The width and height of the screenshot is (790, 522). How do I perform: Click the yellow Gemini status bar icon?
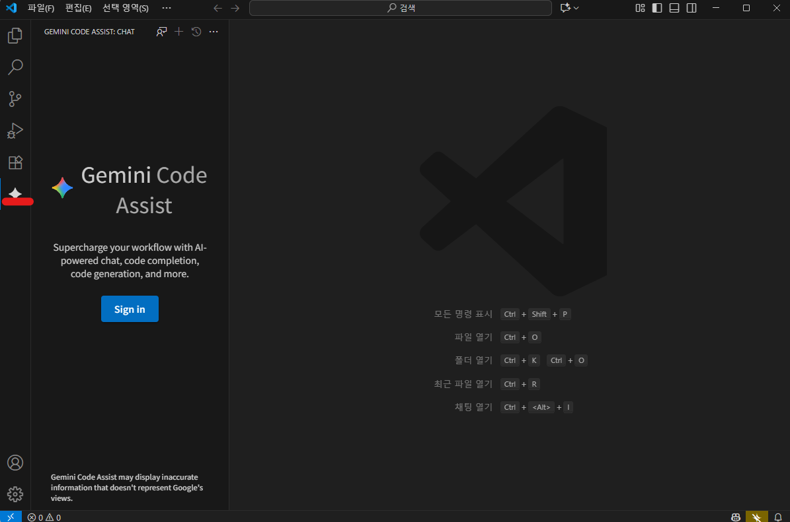pyautogui.click(x=756, y=517)
